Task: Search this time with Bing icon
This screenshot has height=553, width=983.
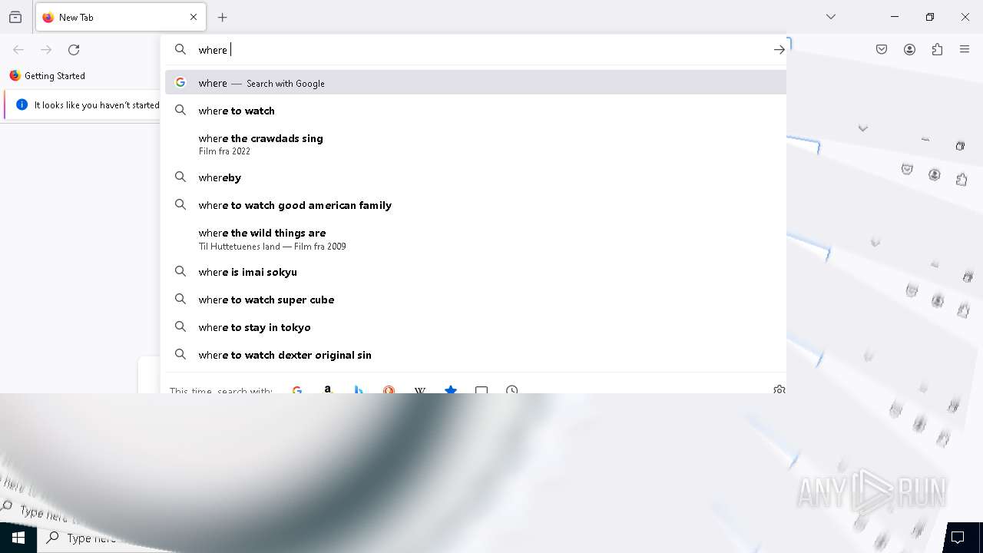Action: [359, 389]
